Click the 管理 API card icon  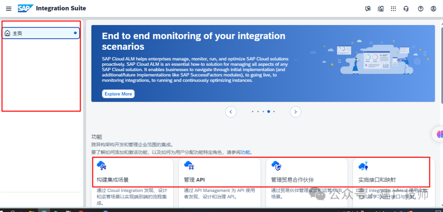click(189, 165)
